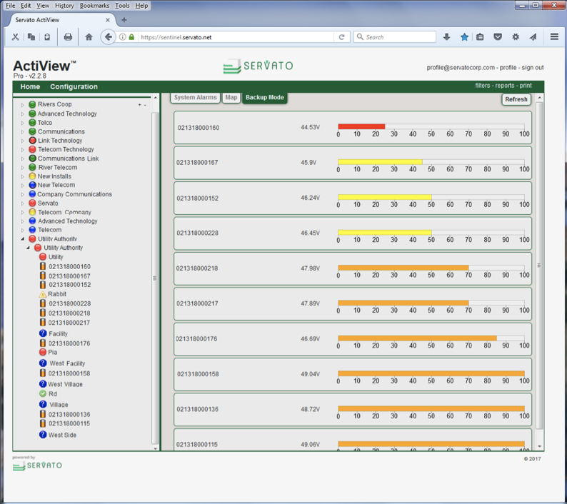
Task: Expand the Communications tree node
Action: [22, 132]
